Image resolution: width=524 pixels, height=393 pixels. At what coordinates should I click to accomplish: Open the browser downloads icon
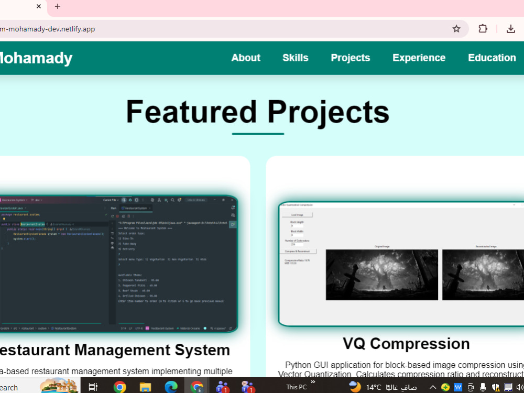click(510, 29)
